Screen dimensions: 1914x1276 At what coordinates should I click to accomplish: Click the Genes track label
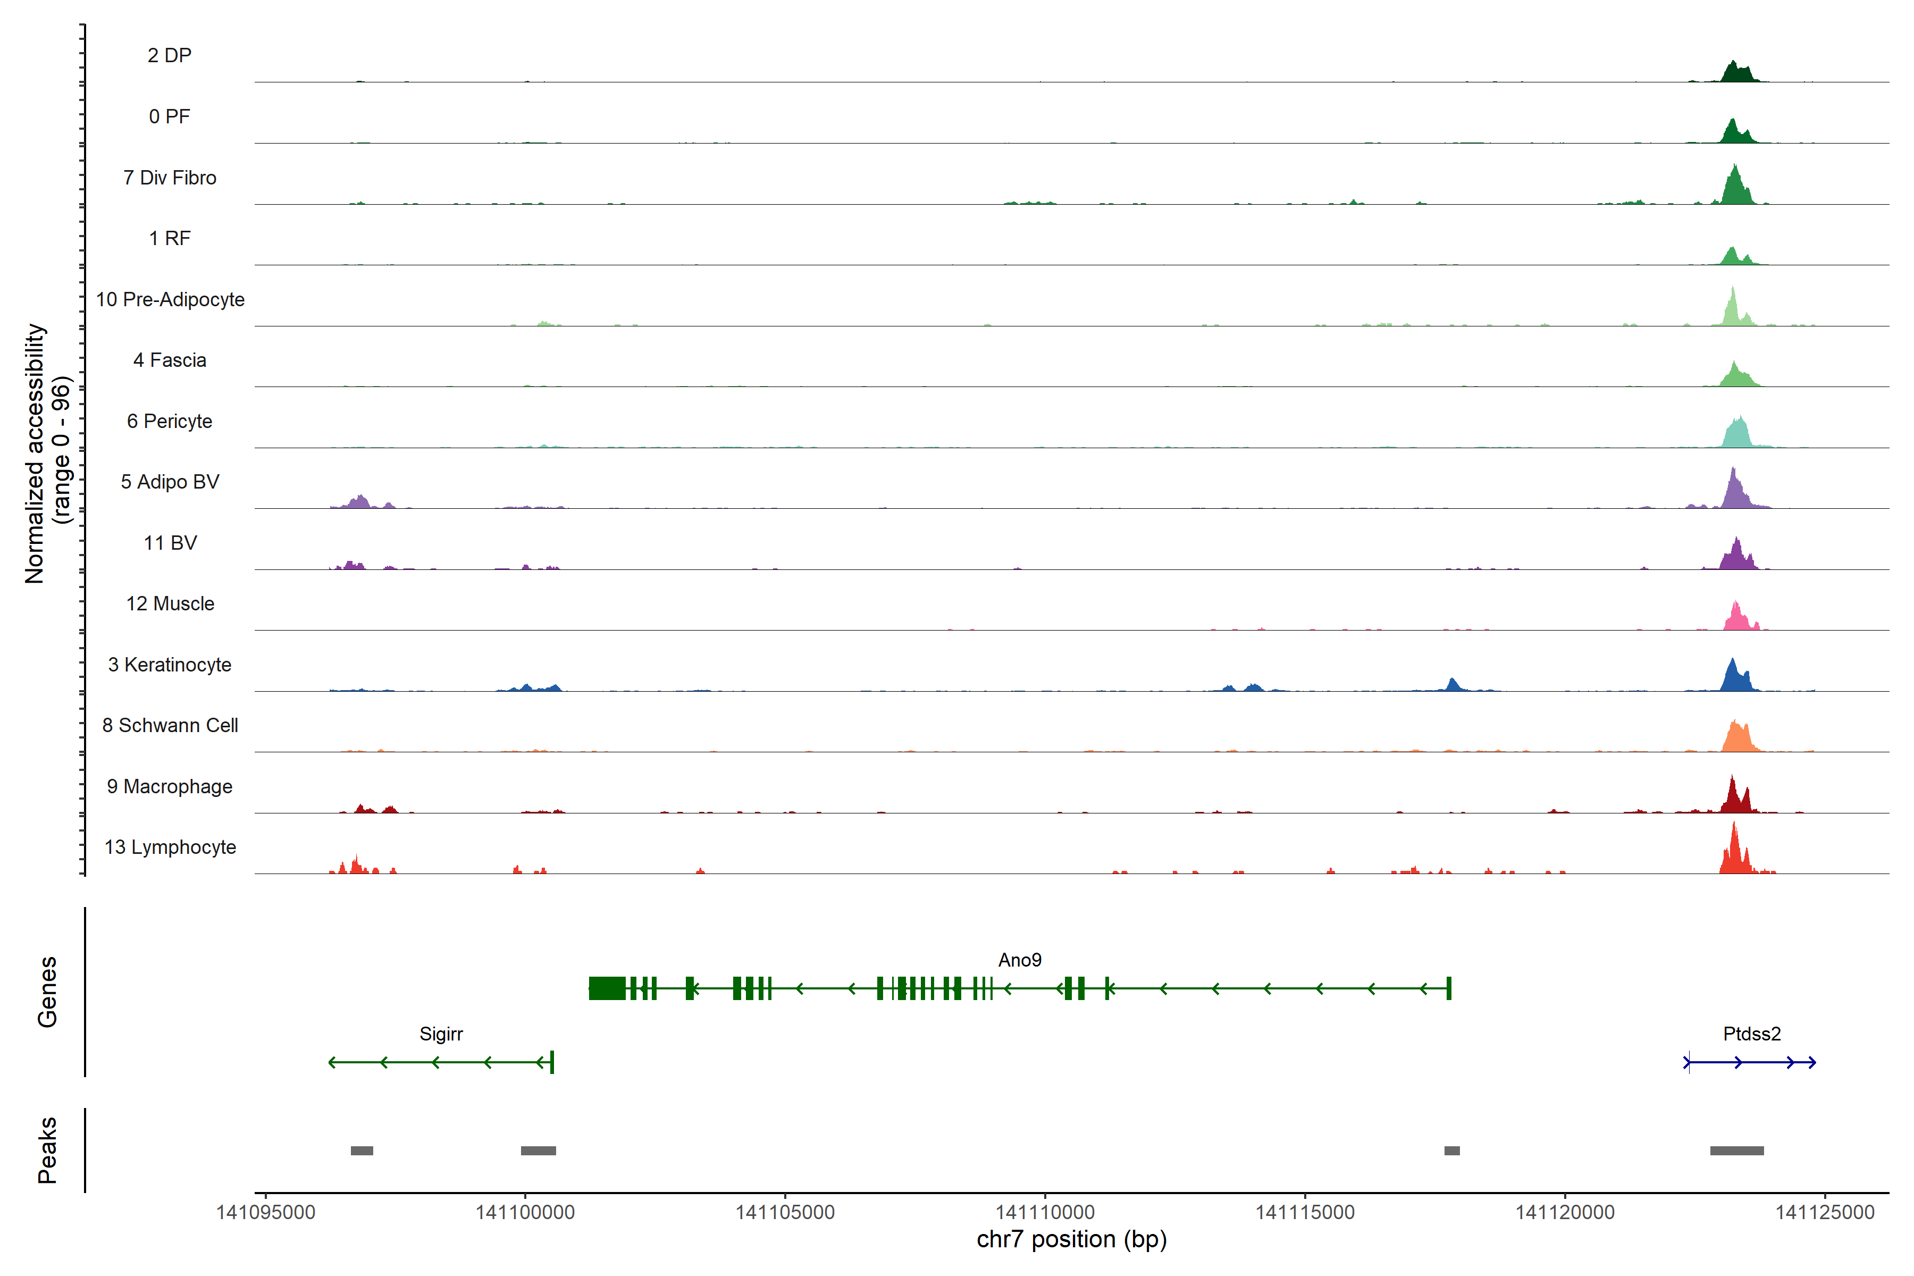click(47, 991)
